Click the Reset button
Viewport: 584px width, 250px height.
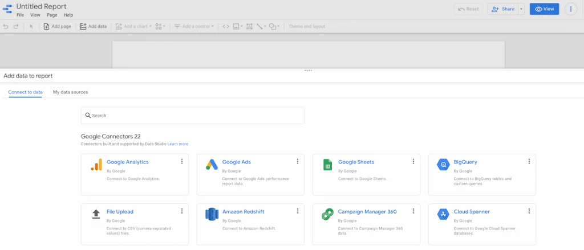[468, 9]
